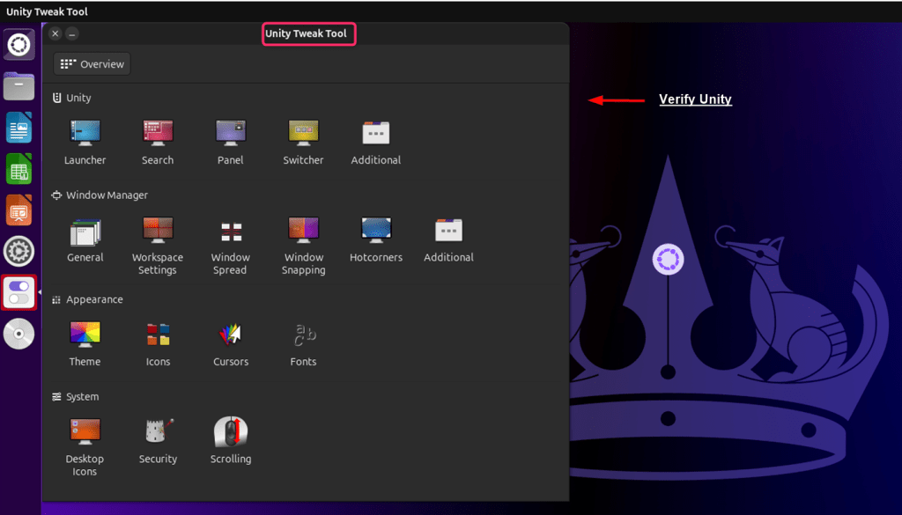The width and height of the screenshot is (902, 515).
Task: Open Panel configuration
Action: 230,132
